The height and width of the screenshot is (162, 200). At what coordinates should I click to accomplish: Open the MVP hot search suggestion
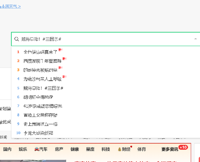[38, 97]
